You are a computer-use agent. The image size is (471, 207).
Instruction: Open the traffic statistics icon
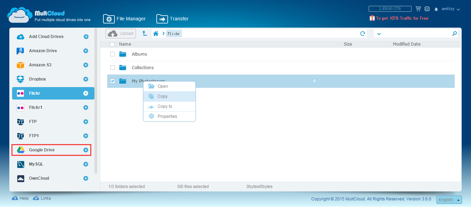427,9
